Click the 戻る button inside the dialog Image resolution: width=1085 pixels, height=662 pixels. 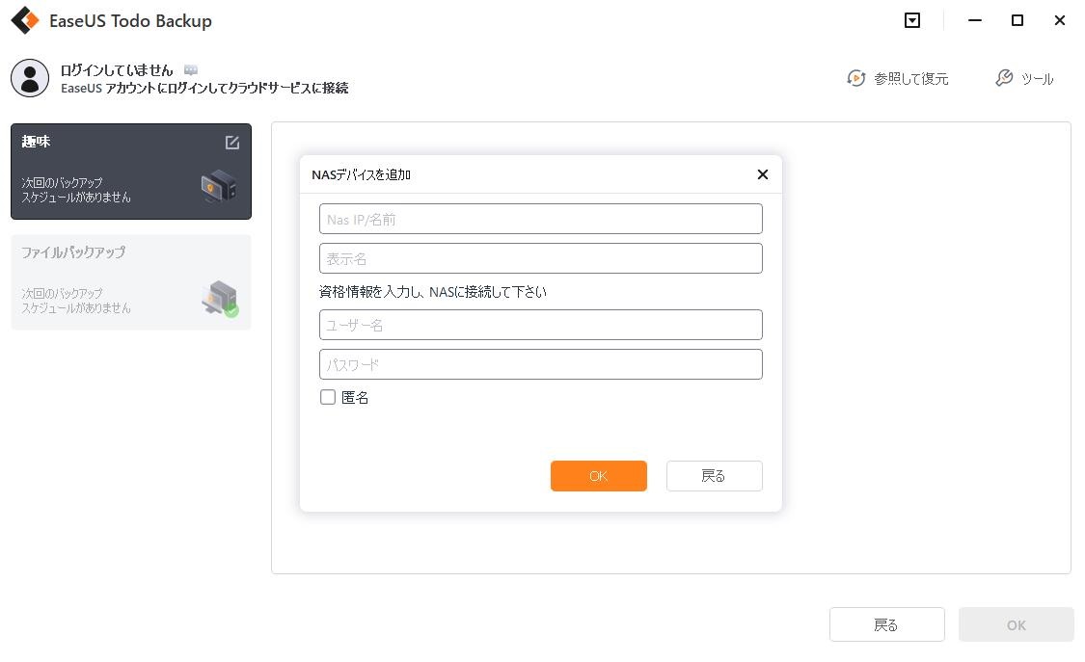pyautogui.click(x=714, y=475)
